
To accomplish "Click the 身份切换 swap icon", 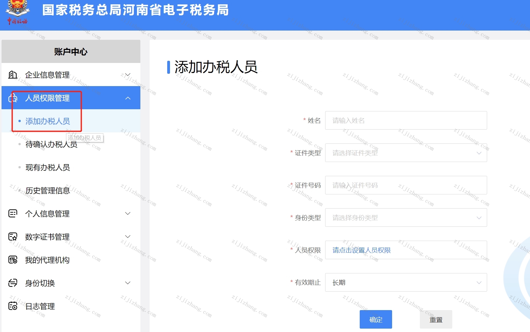I will click(13, 283).
